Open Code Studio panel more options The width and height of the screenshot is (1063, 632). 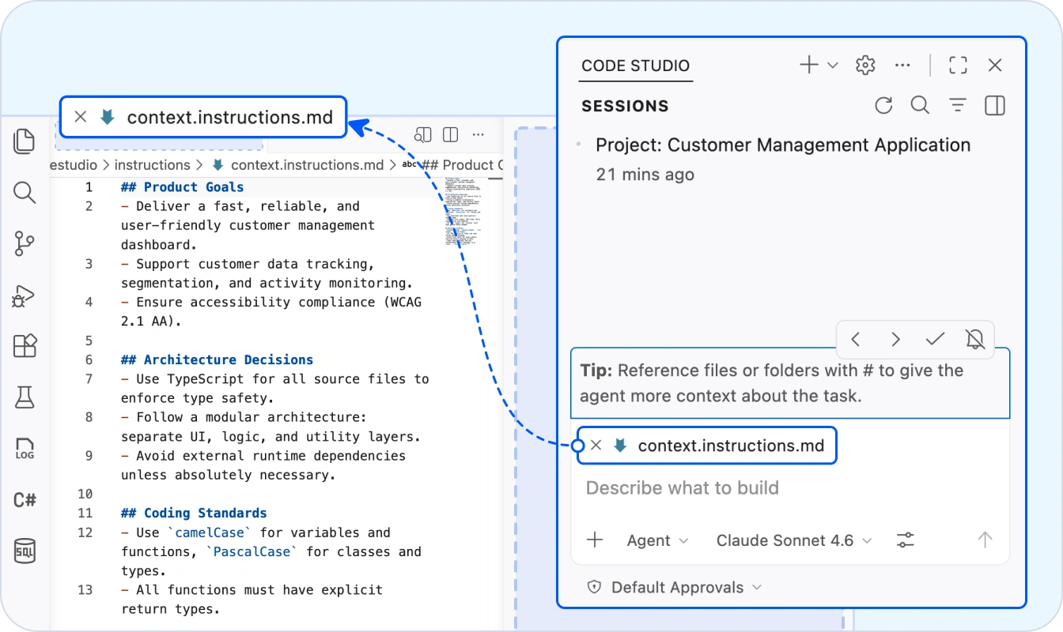[902, 66]
